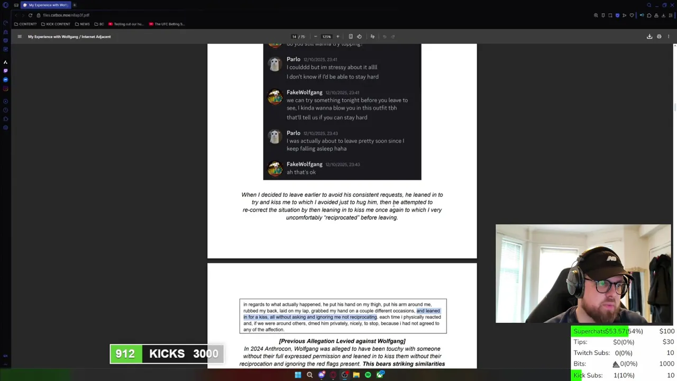Open the PDF annotate/draw tool
Viewport: 677px width, 381px height.
[372, 37]
